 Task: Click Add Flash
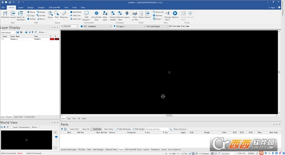76,12
